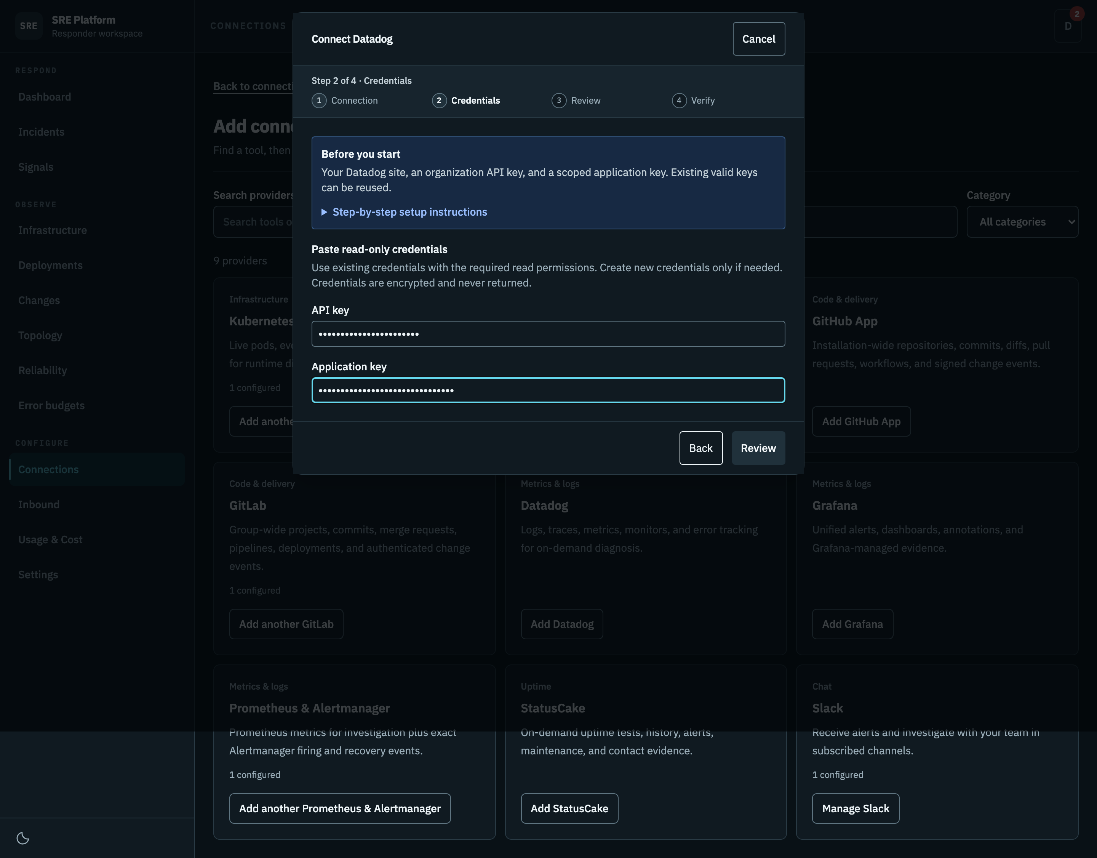Screen dimensions: 1097x858
Task: Click the Before you start heading
Action: (x=361, y=154)
